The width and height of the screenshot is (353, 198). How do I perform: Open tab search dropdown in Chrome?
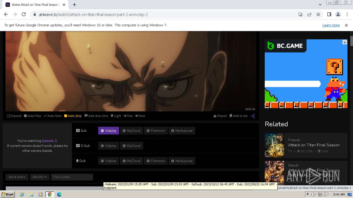pyautogui.click(x=320, y=5)
